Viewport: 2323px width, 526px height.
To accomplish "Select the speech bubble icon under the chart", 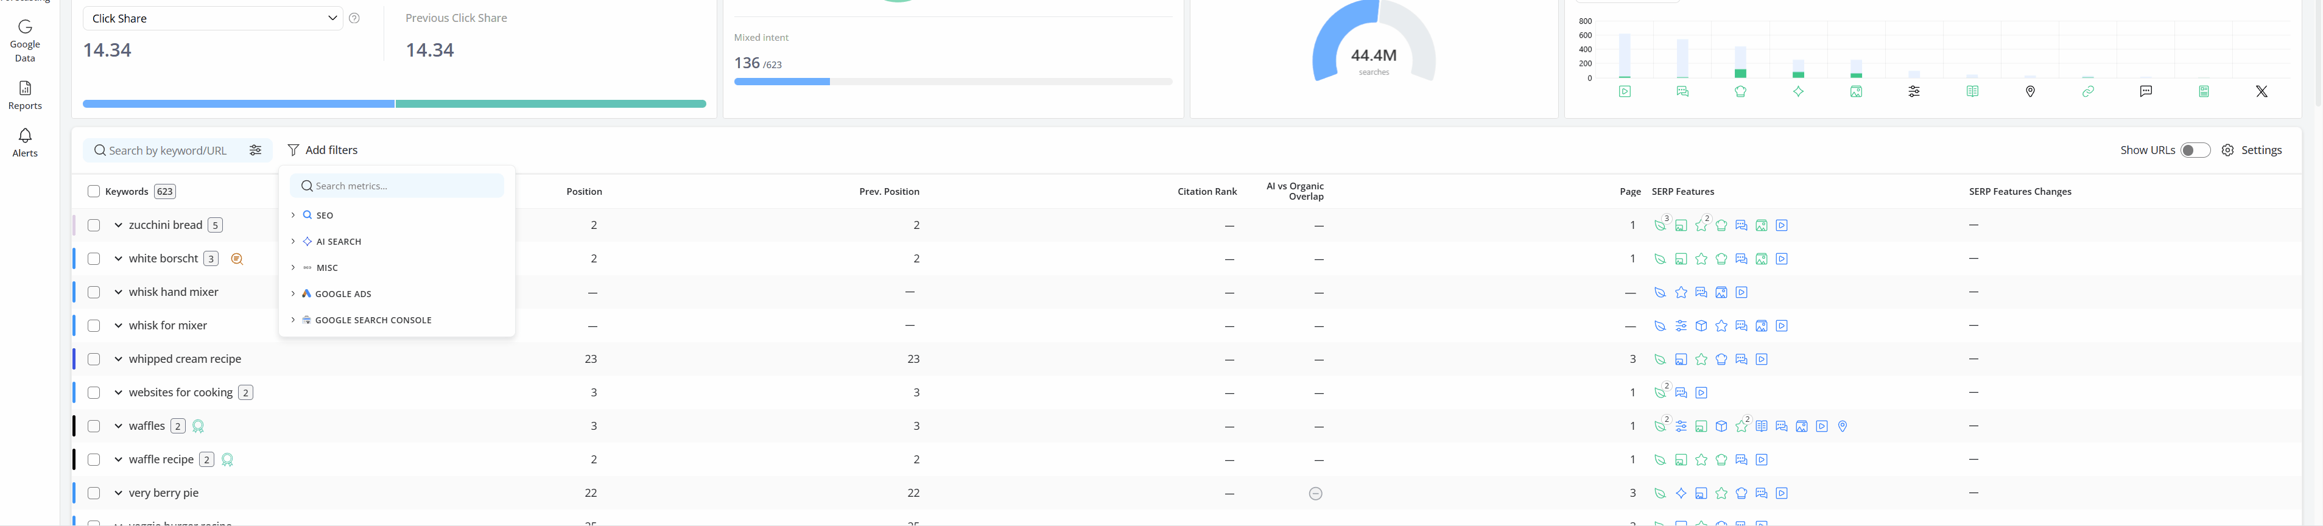I will [x=2146, y=91].
